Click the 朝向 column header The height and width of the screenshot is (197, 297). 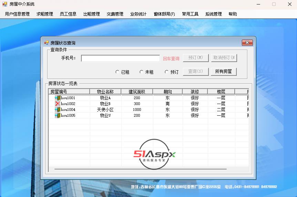click(x=168, y=92)
